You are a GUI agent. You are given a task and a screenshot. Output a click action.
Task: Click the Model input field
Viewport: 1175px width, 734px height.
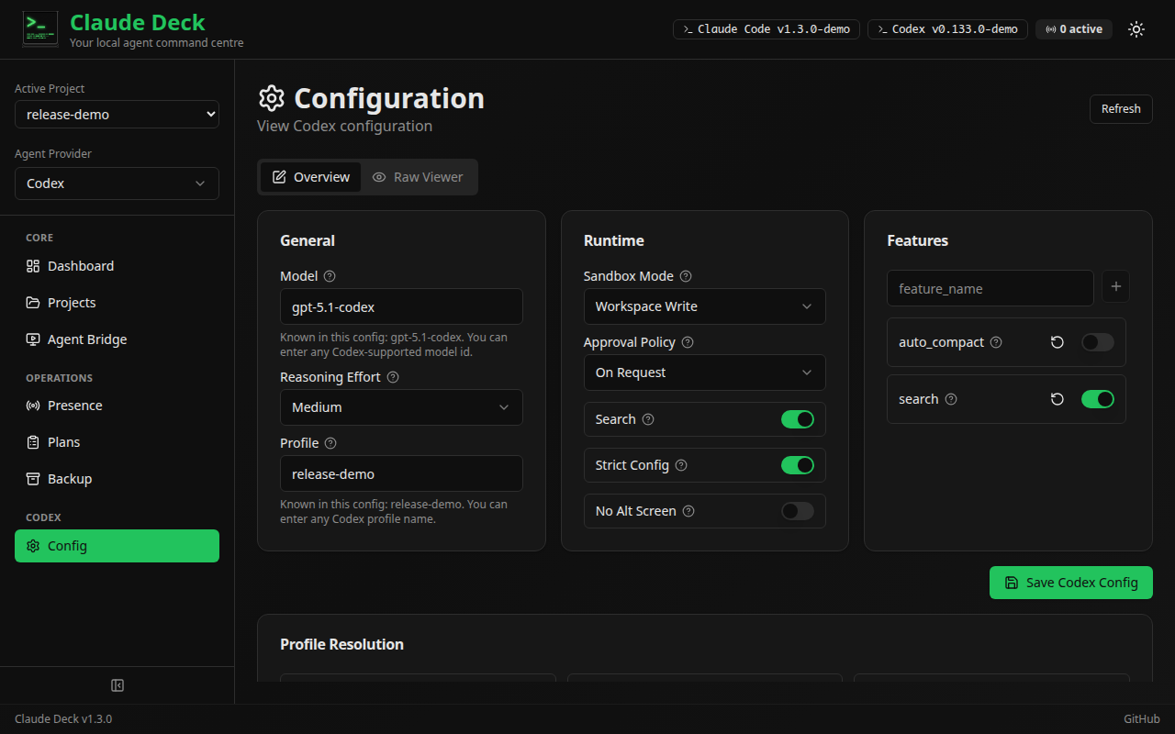pyautogui.click(x=401, y=306)
